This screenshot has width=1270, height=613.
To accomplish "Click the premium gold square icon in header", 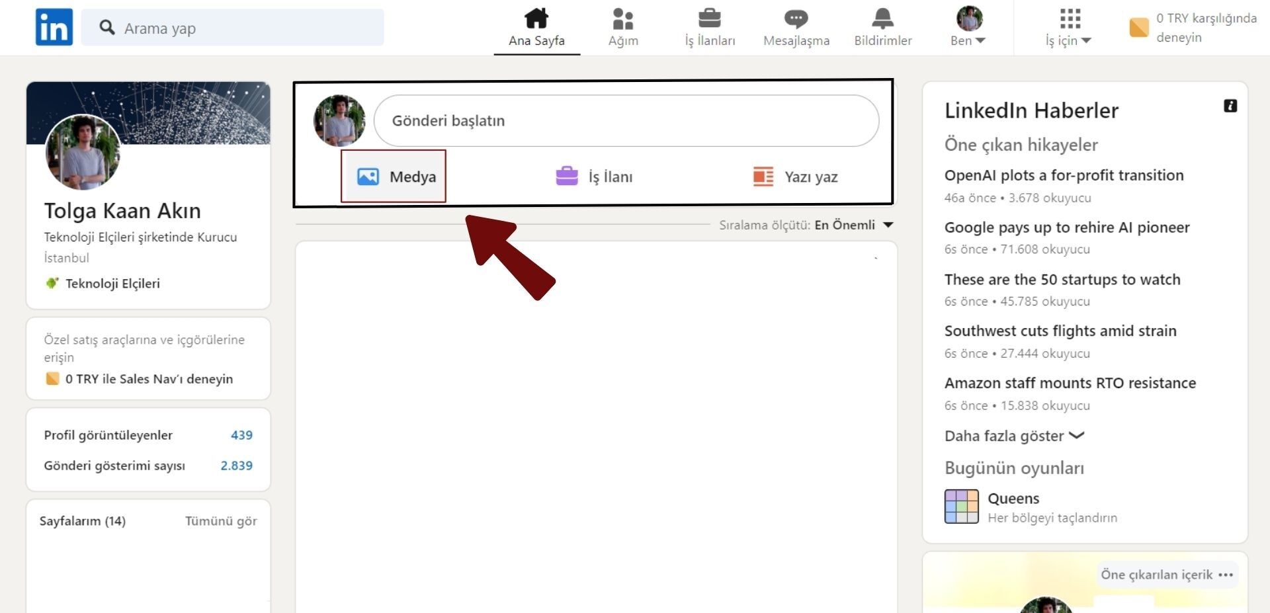I will 1139,27.
